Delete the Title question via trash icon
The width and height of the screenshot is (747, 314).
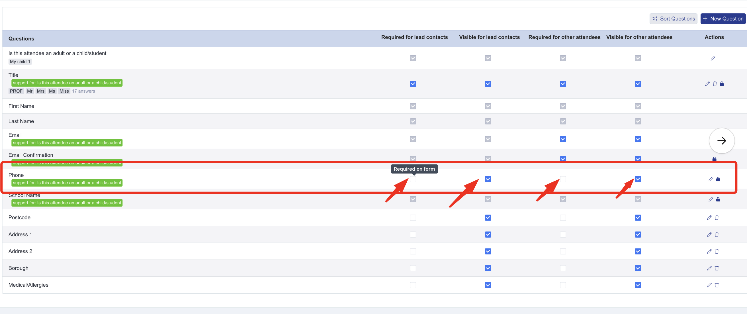pos(715,84)
